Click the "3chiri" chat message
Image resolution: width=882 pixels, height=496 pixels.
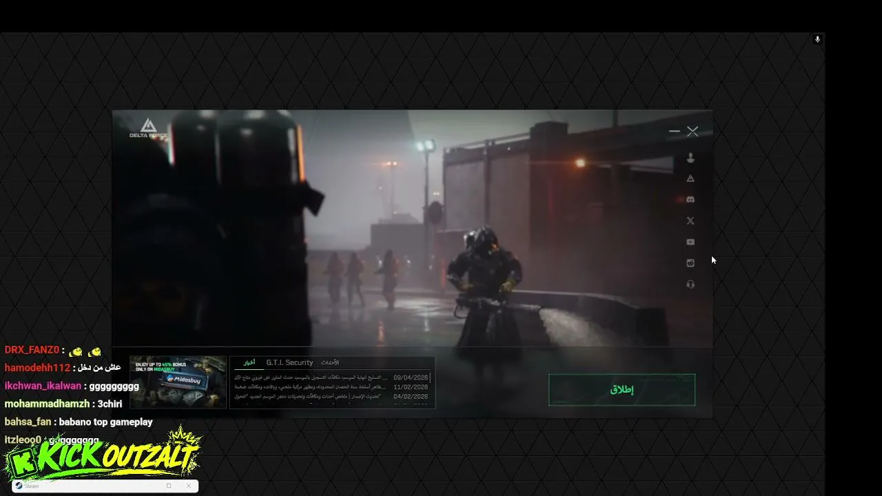pos(110,404)
